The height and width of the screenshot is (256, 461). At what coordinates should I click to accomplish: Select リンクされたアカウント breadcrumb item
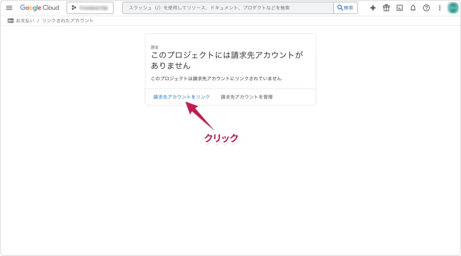[68, 21]
